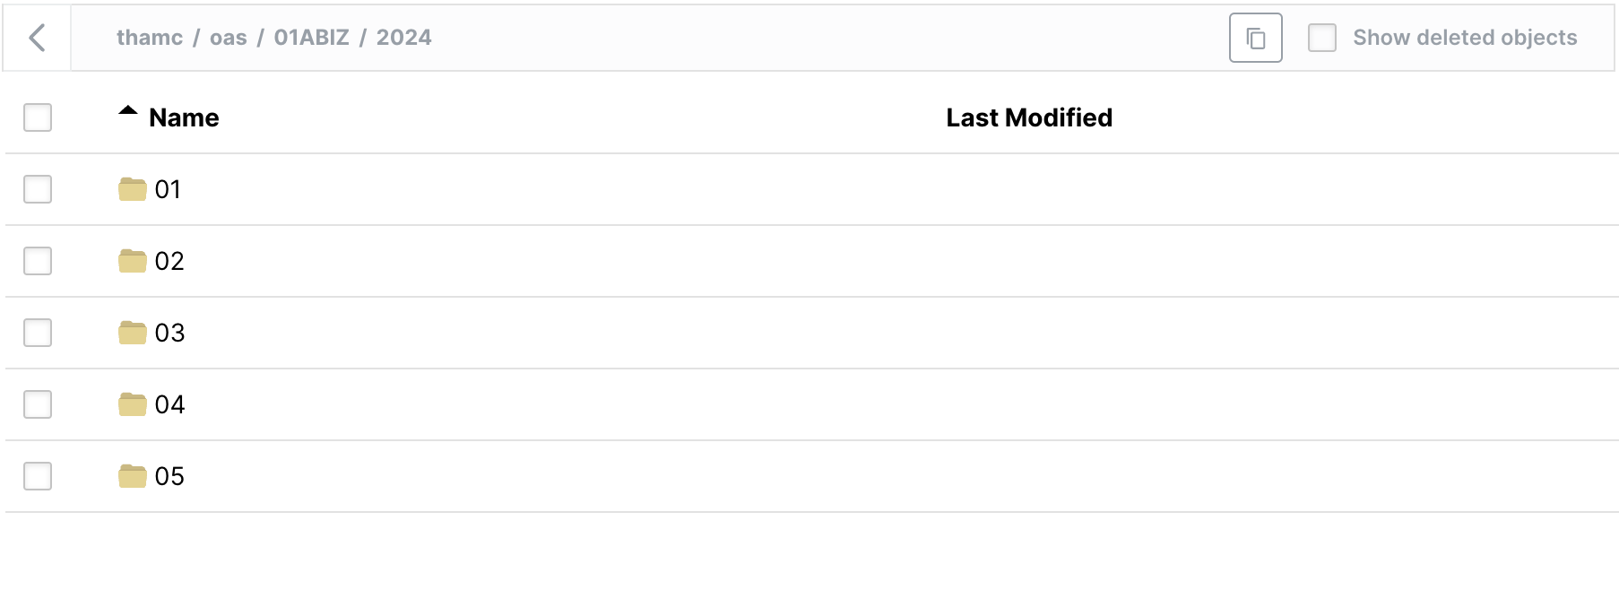Click the back arrow icon
Viewport: 1619px width, 590px height.
37,38
